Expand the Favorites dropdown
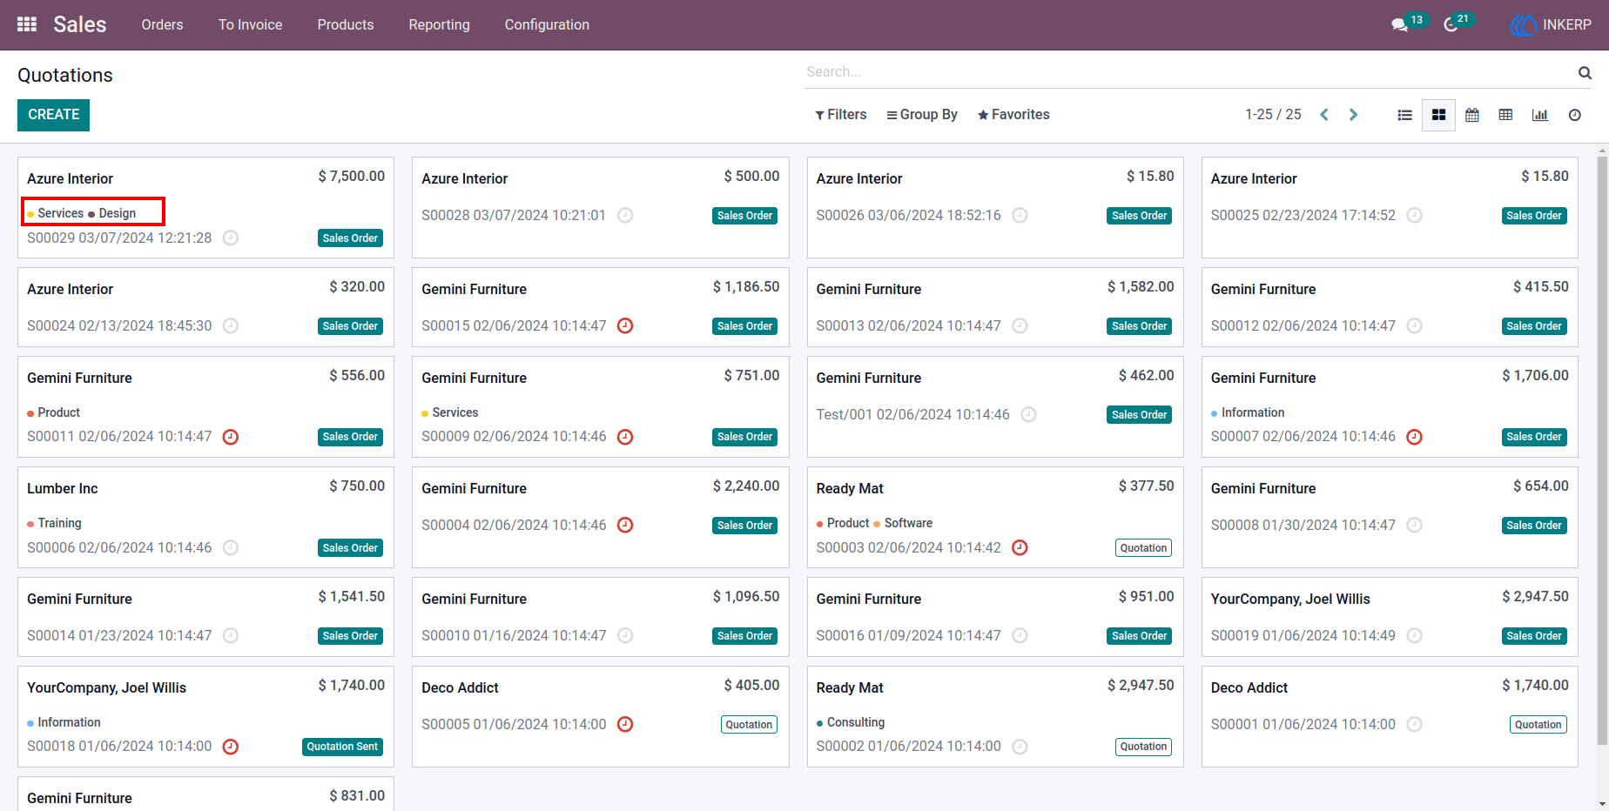 pos(1013,115)
